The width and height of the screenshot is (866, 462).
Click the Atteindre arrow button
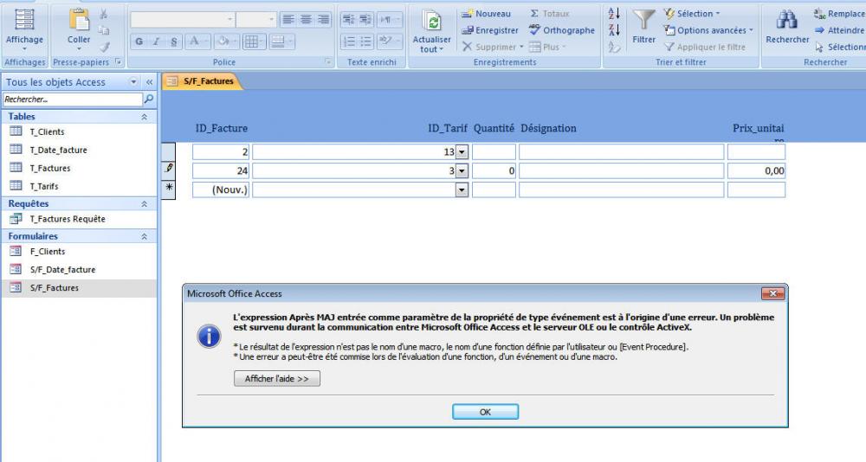[x=839, y=30]
